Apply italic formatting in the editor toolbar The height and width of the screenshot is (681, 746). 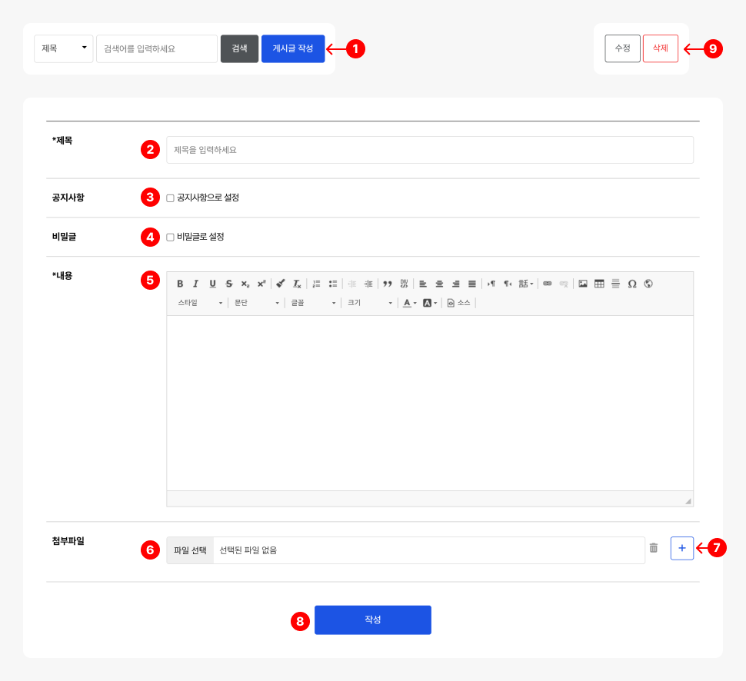tap(196, 284)
